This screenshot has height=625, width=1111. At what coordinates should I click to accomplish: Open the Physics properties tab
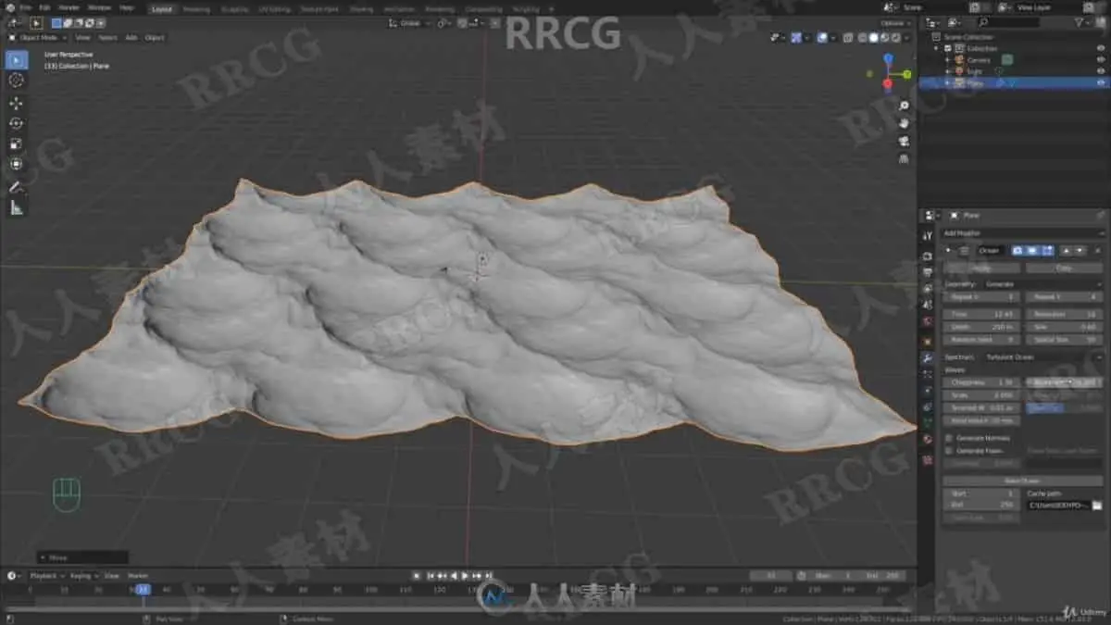(x=927, y=391)
